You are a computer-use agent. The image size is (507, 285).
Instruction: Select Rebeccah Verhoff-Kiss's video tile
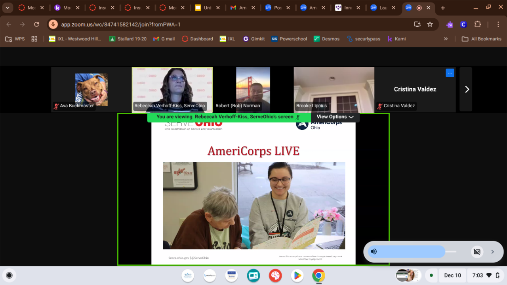pyautogui.click(x=172, y=90)
